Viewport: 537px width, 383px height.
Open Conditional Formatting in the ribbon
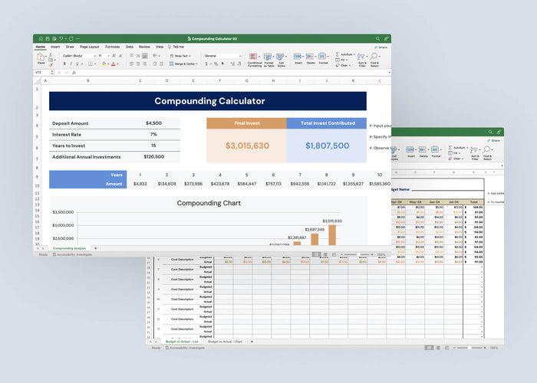254,58
